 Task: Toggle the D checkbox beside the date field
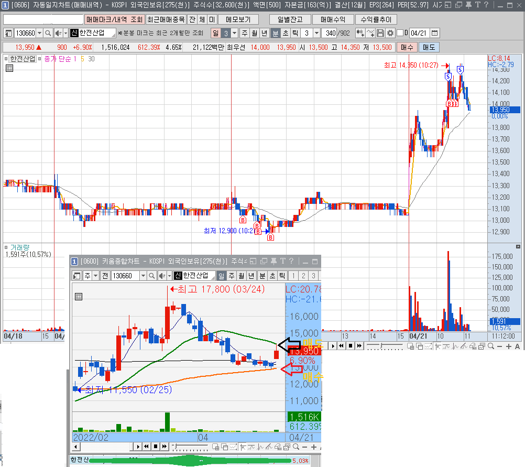click(400, 33)
